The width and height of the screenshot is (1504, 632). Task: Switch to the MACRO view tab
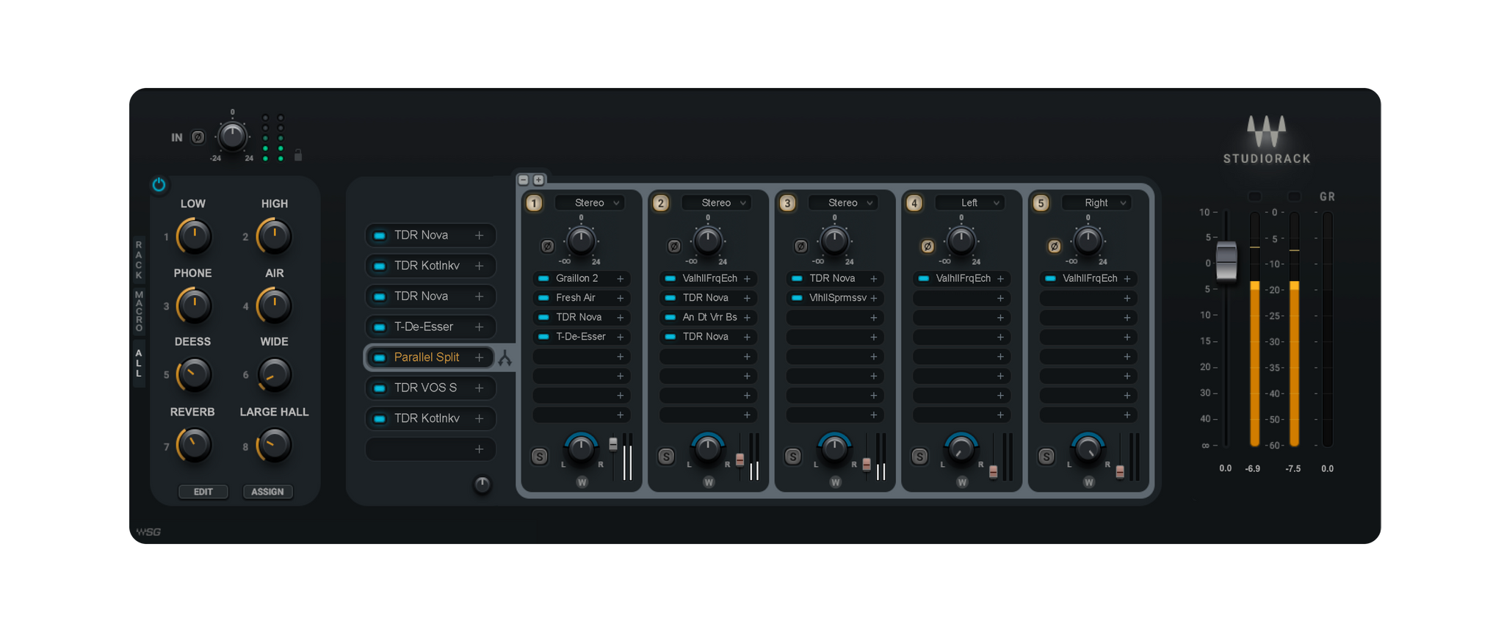(139, 310)
